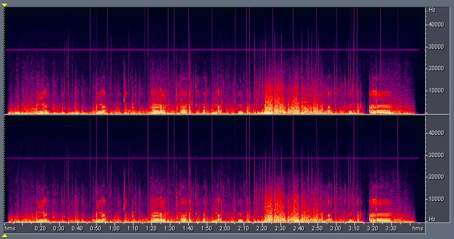The width and height of the screenshot is (454, 239).
Task: Click the 0:30 mark on the time ruler
Action: tap(59, 229)
